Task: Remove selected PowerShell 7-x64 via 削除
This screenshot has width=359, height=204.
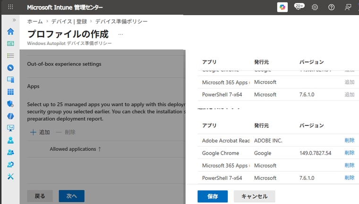Action: pyautogui.click(x=350, y=177)
